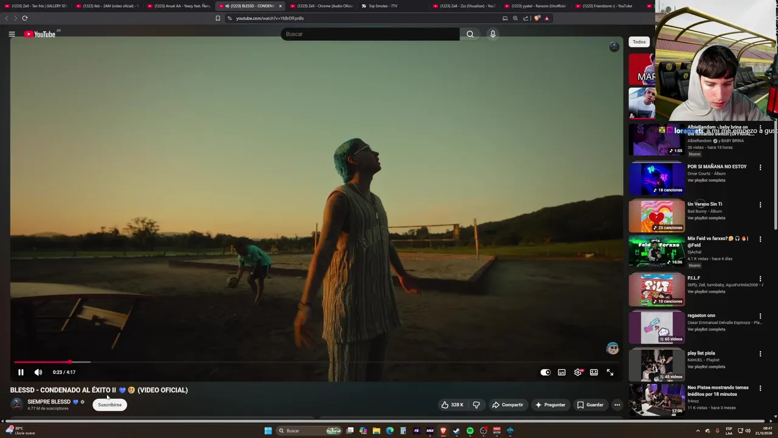Bookmark this page with the bookmark icon
This screenshot has width=778, height=438.
218,18
